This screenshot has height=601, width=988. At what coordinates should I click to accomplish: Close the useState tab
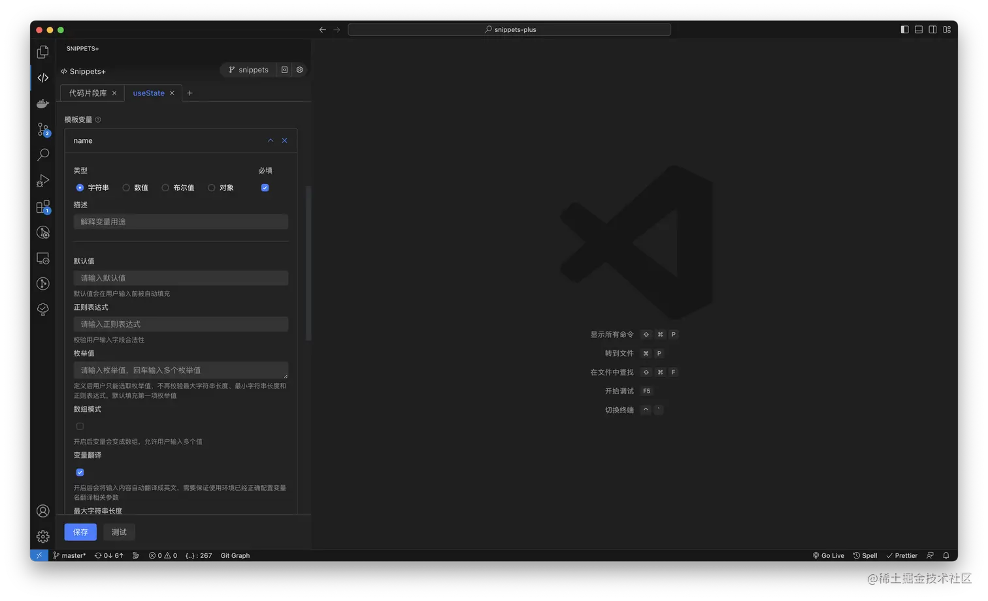pyautogui.click(x=172, y=93)
